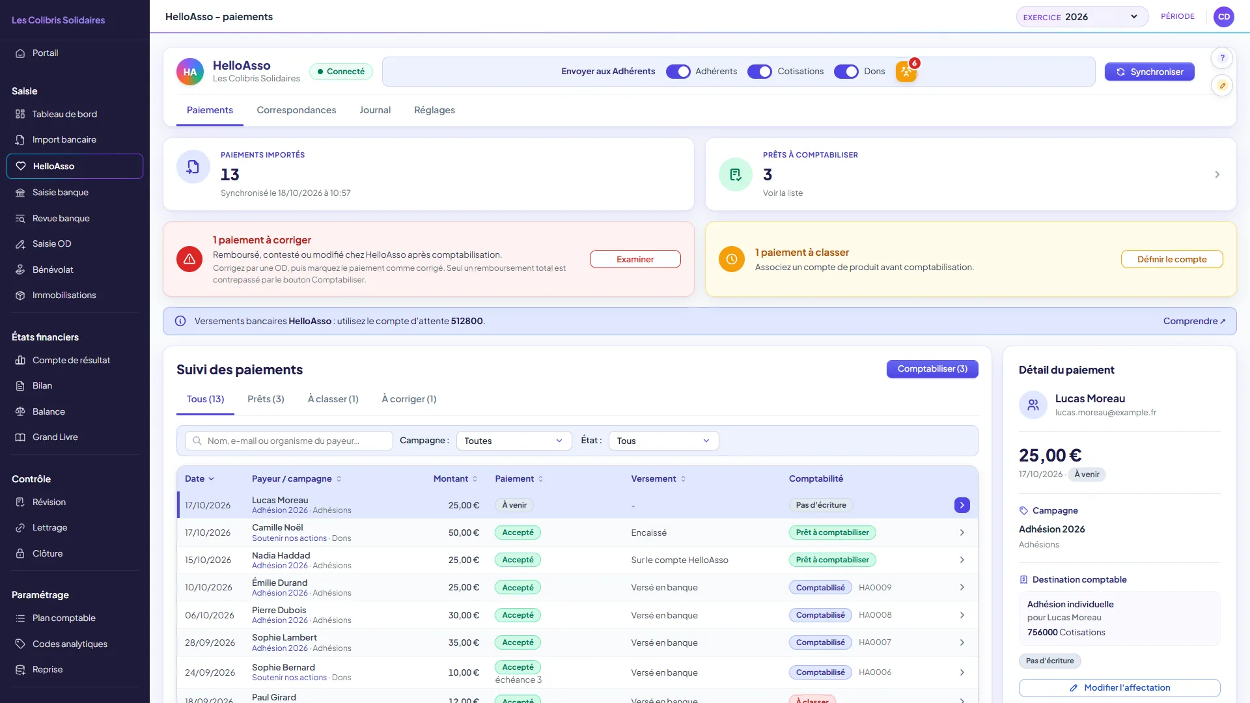Click the Synchroniser button
1250x703 pixels.
pos(1149,72)
